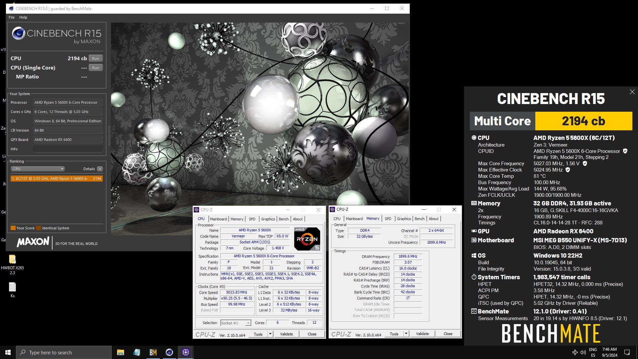Image resolution: width=638 pixels, height=359 pixels.
Task: Open File Explorer from taskbar
Action: 120,352
